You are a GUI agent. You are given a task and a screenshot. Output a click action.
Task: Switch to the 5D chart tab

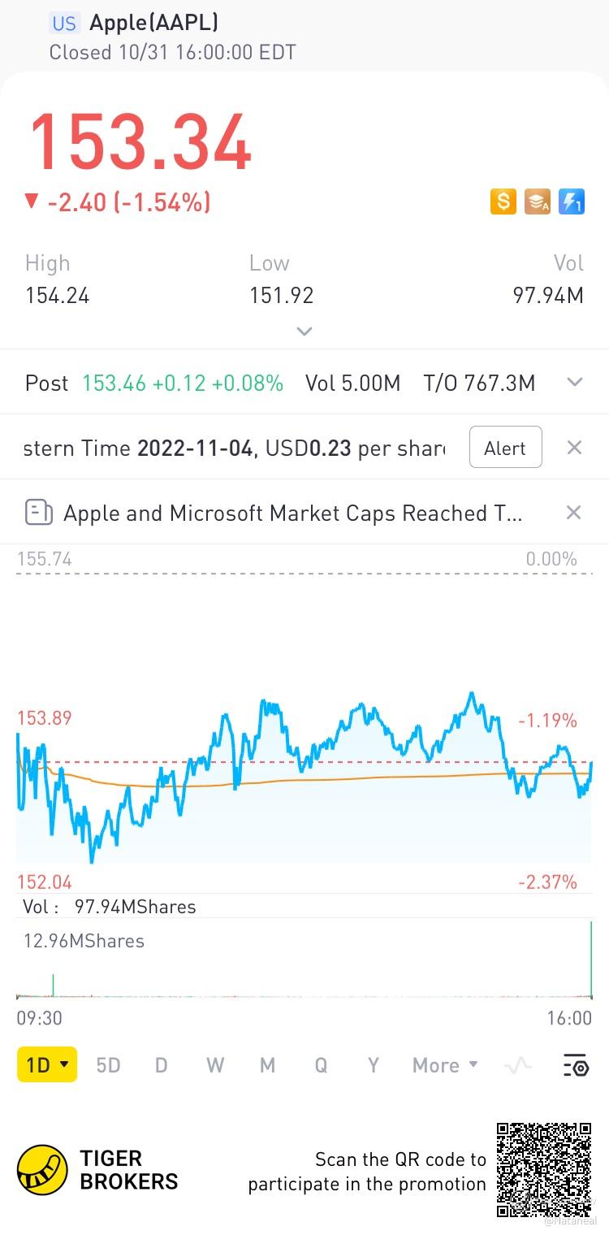pos(108,1065)
